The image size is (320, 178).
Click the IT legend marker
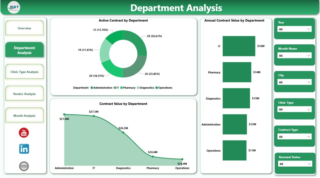(x=115, y=88)
